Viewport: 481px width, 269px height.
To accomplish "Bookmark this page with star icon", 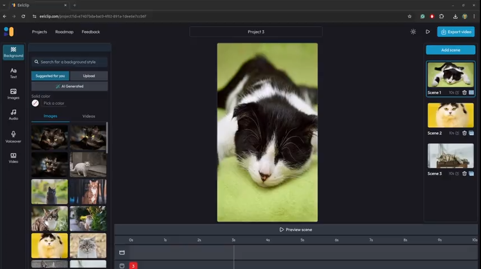I will click(x=409, y=16).
